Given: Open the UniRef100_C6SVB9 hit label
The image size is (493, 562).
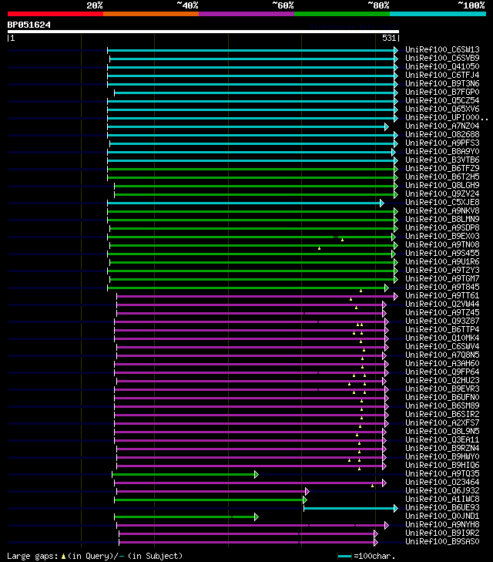Looking at the screenshot, I should point(442,58).
